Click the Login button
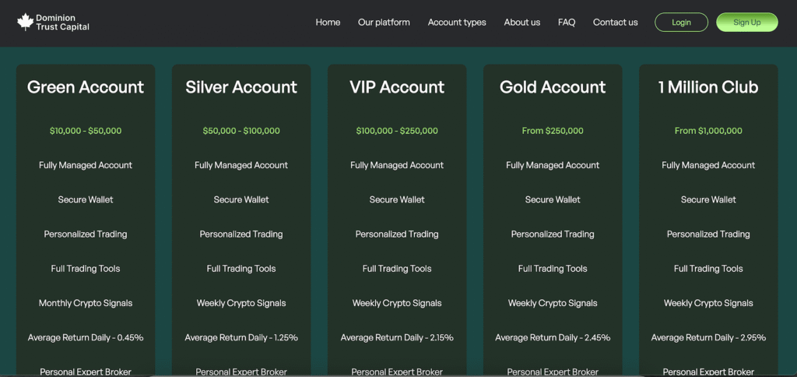797x377 pixels. (x=681, y=23)
